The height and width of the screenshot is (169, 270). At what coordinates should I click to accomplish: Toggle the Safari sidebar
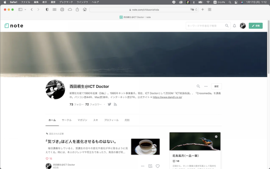(x=20, y=9)
